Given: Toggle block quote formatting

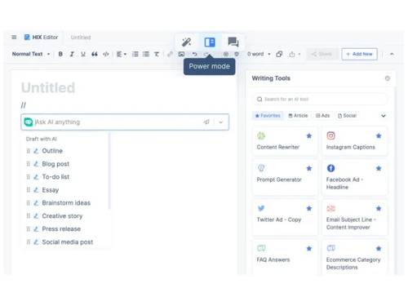Looking at the screenshot, I should 95,54.
